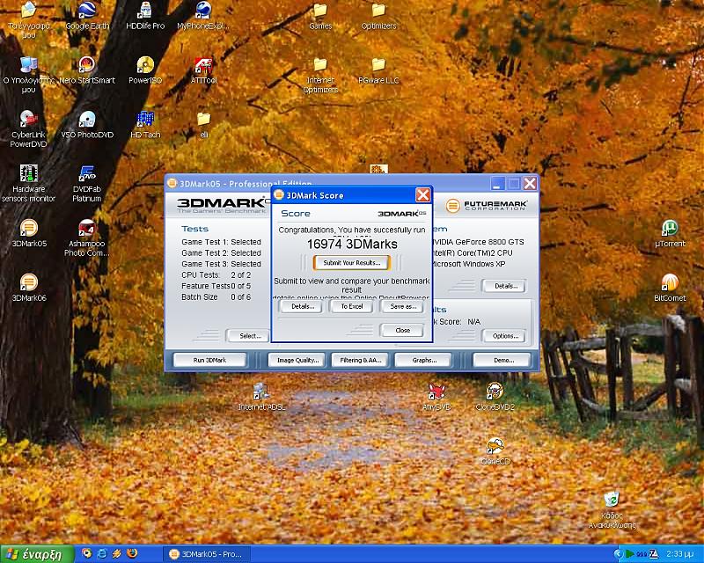Screen dimensions: 704x563
Task: Open the PGware LLC folder
Action: coord(378,70)
